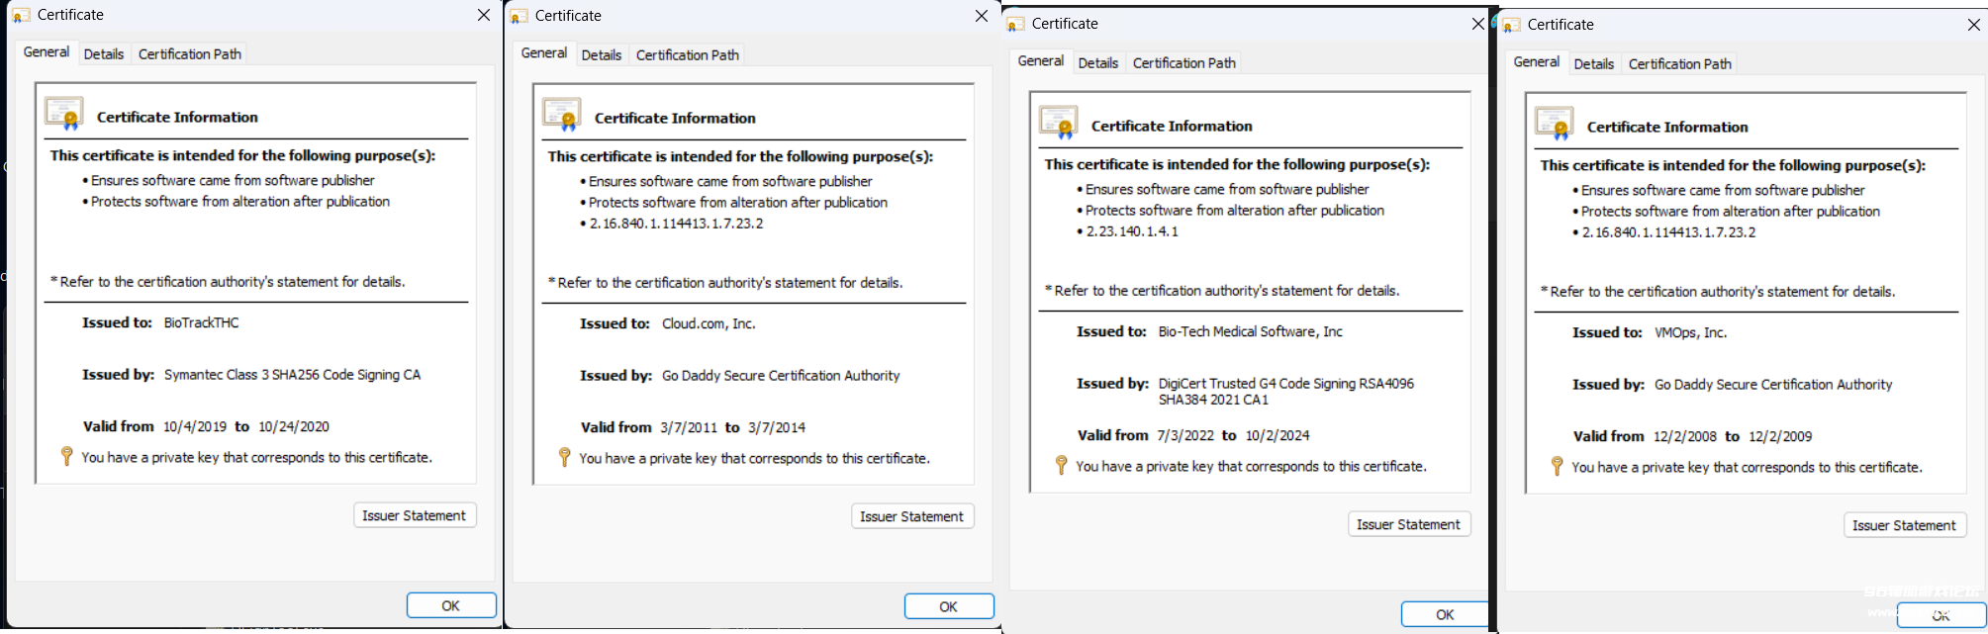Click the certificate badge icon in Bio-Tech Medical dialog
Image resolution: width=1988 pixels, height=634 pixels.
point(1059,123)
